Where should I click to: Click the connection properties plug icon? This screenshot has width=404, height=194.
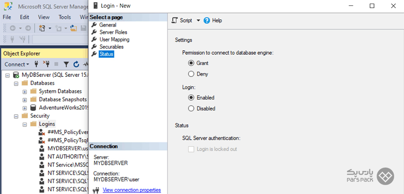click(96, 190)
